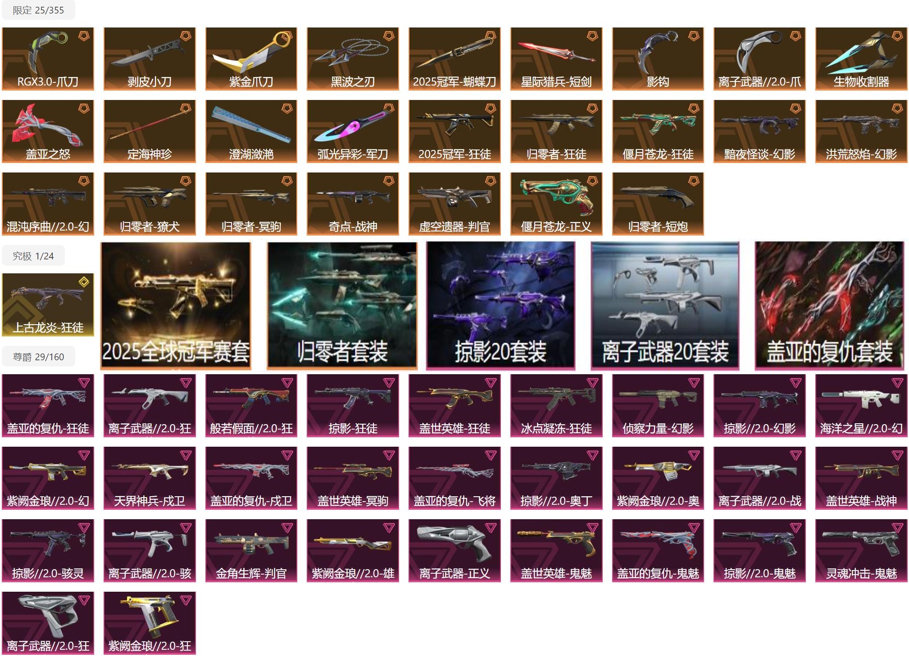The image size is (909, 657).
Task: Open the 离子武器-正义 revolver skin
Action: 454,550
